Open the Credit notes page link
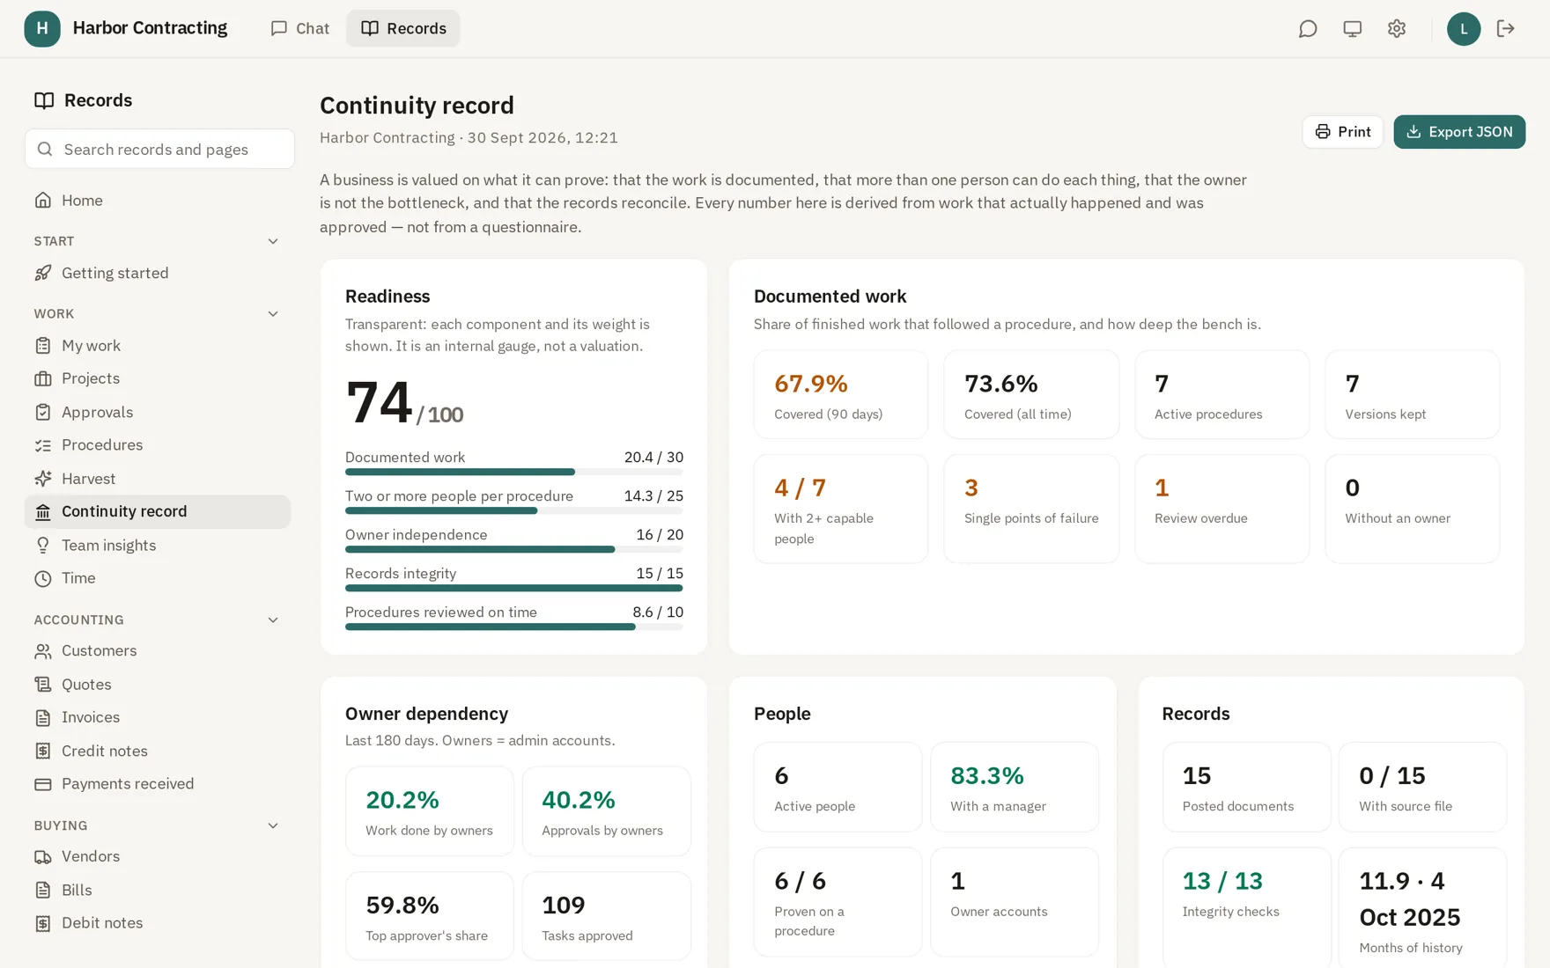 point(158,751)
